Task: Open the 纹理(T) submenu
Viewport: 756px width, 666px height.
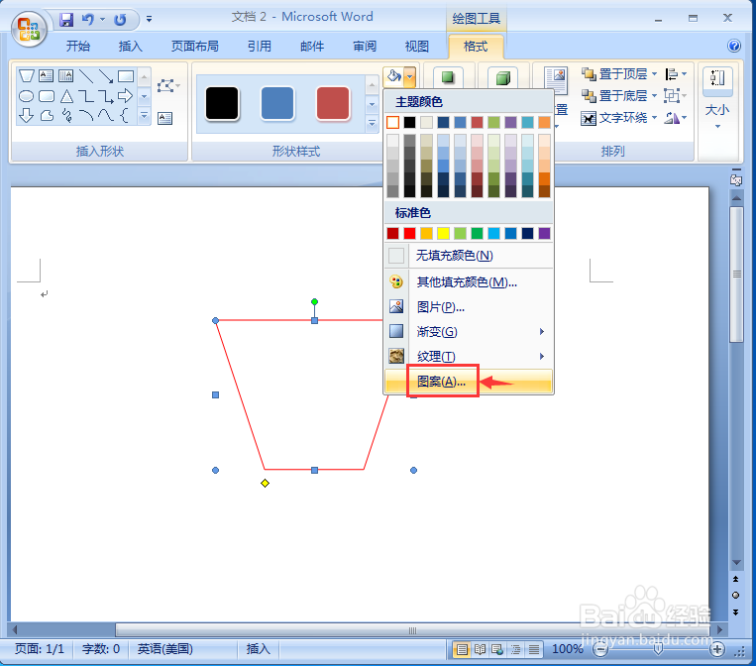Action: click(468, 357)
